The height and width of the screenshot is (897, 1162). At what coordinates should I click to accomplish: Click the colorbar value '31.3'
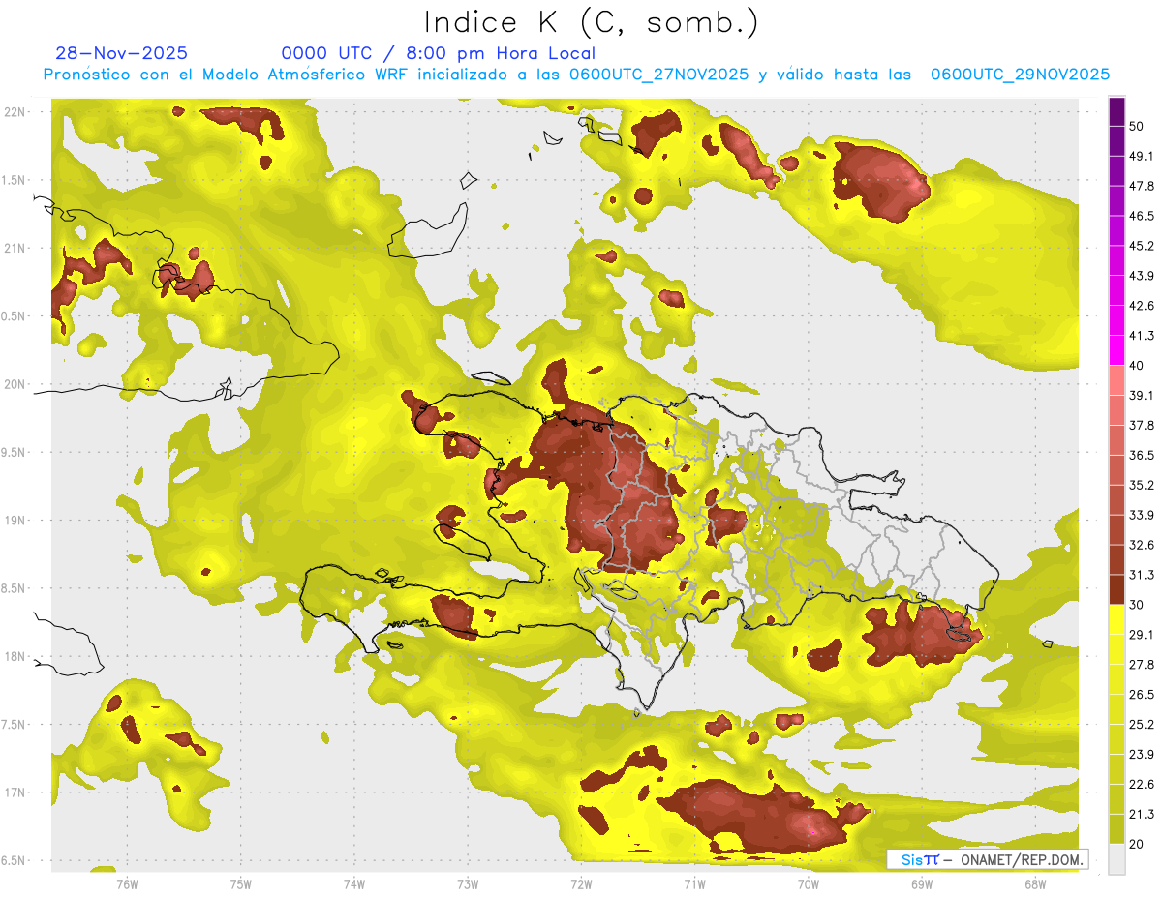tap(1141, 575)
